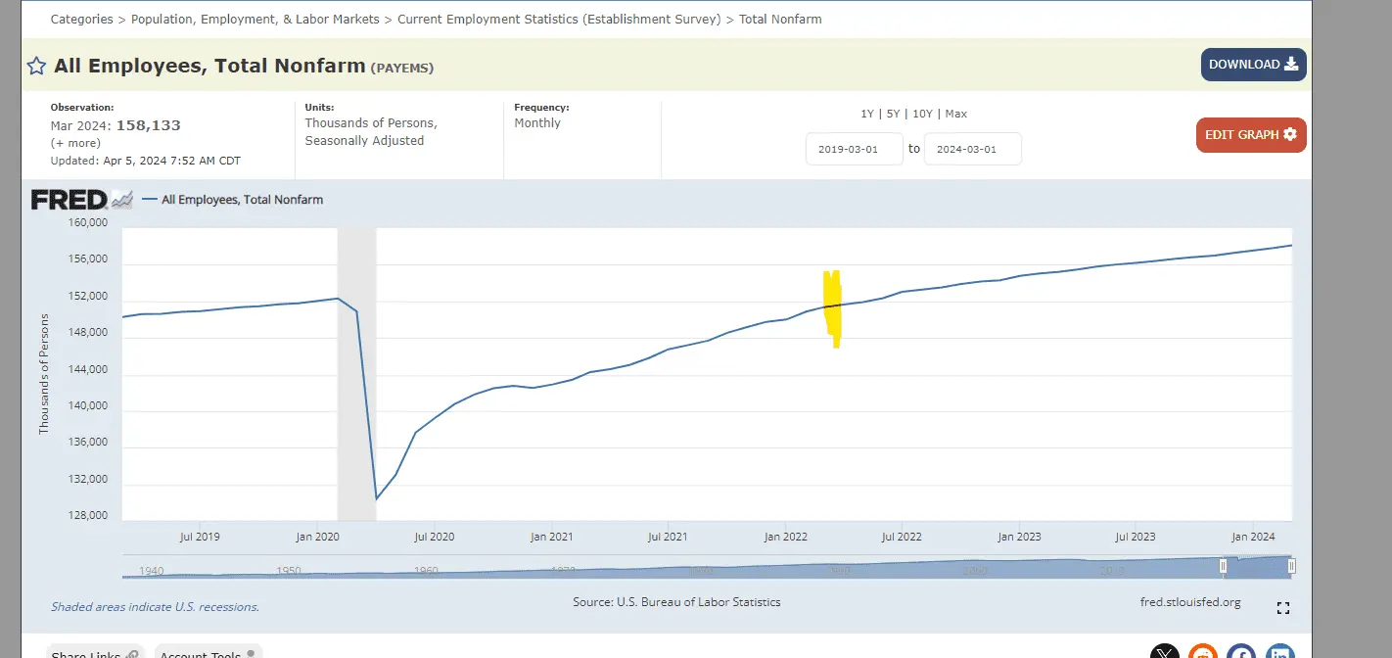1392x658 pixels.
Task: Click the favorite star next to series title
Action: coord(36,67)
